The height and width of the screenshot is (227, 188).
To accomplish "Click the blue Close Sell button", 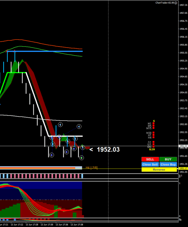I will [x=150, y=165].
